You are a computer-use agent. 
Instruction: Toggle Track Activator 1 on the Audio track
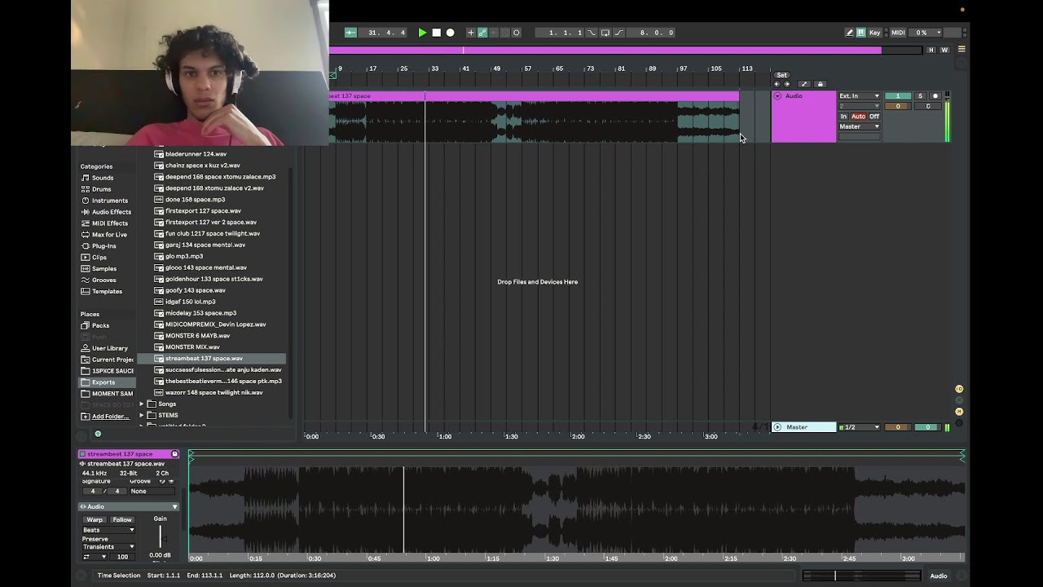[898, 96]
